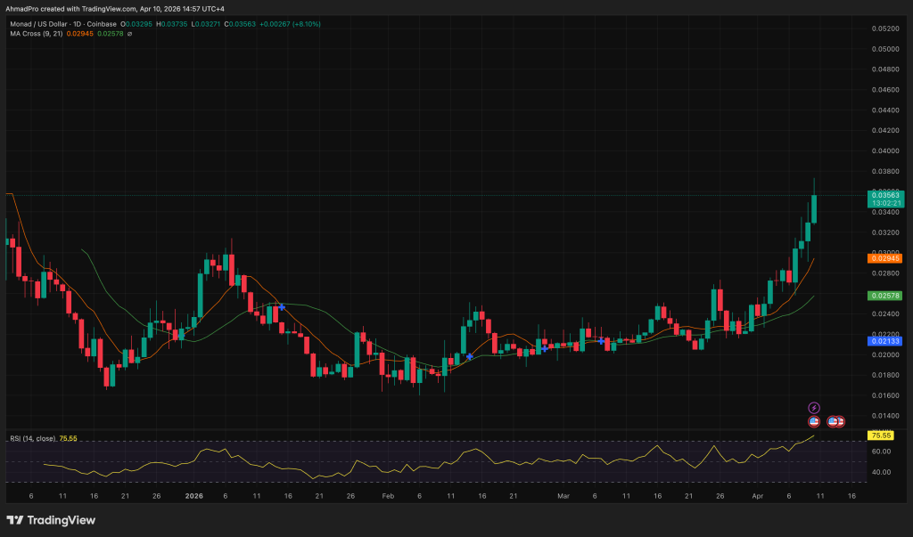Click the US flag event icon below lightning bolt

tap(813, 420)
